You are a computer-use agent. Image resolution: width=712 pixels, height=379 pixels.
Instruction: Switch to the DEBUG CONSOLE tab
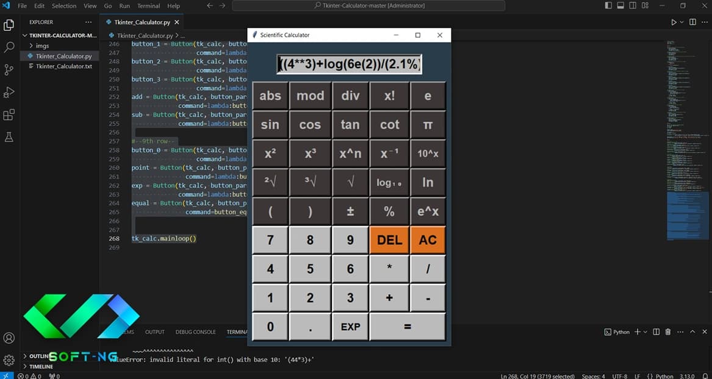tap(196, 332)
